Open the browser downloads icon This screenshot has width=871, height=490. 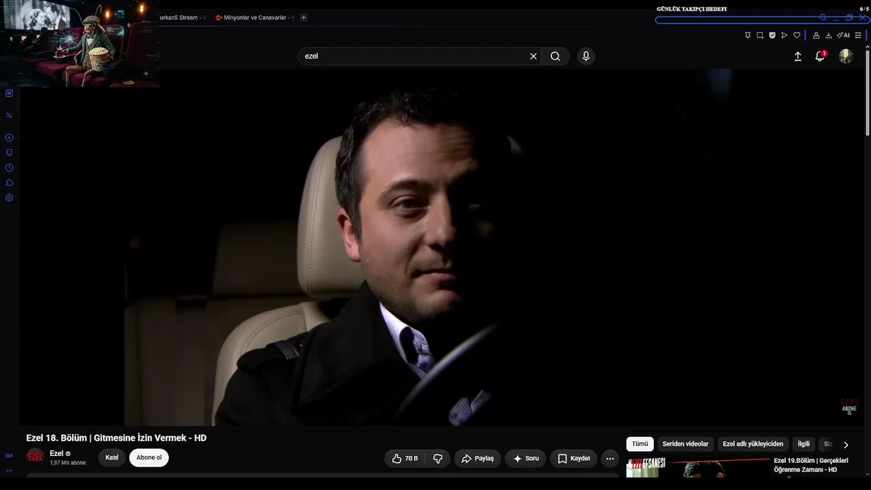tap(828, 35)
